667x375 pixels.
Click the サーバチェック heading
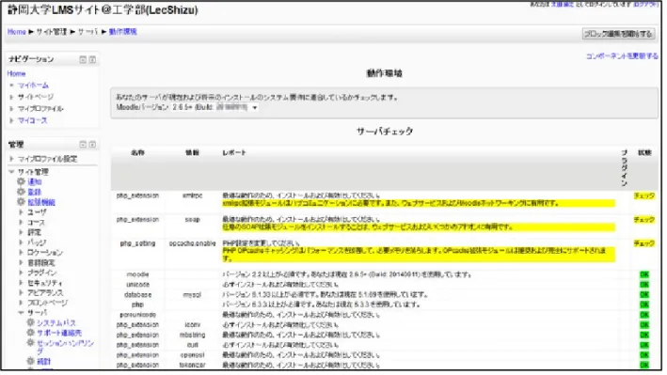[385, 132]
